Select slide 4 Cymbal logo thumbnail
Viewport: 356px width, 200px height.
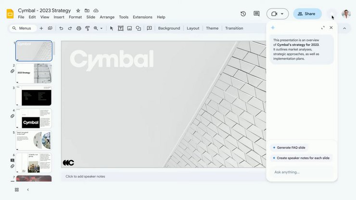[34, 118]
